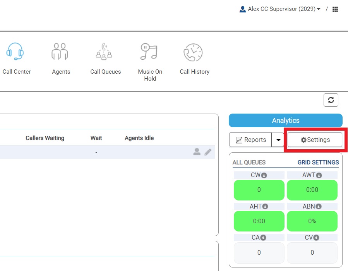The width and height of the screenshot is (348, 271).
Task: Click the Analytics button
Action: coord(286,121)
